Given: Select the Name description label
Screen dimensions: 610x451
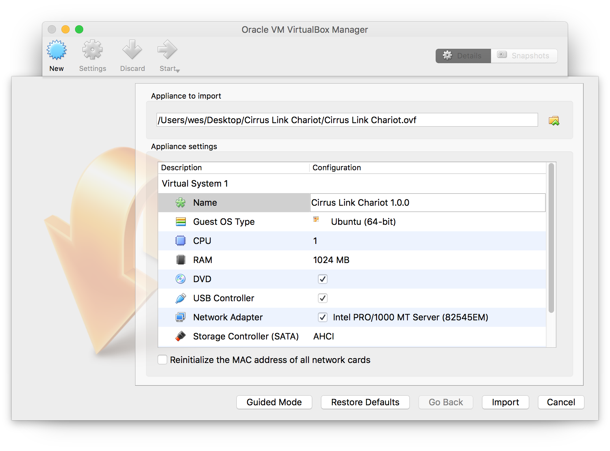Looking at the screenshot, I should click(x=205, y=203).
